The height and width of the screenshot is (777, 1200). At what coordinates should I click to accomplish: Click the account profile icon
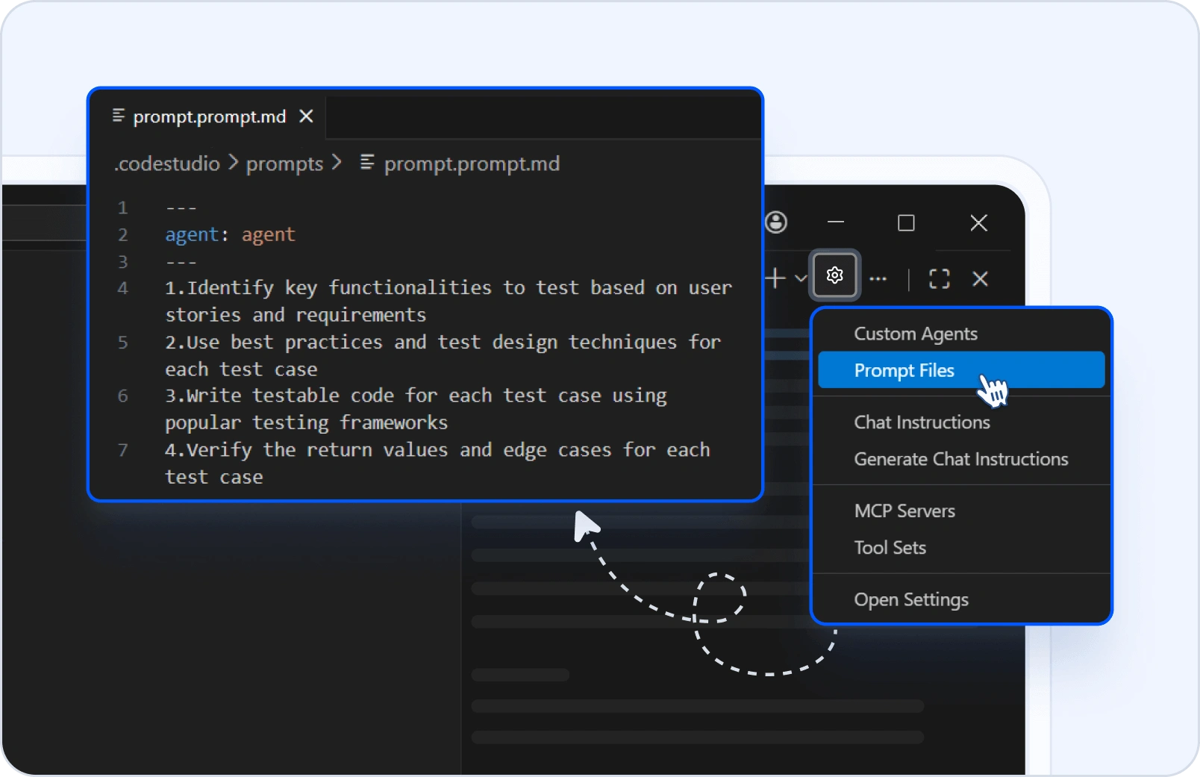pyautogui.click(x=776, y=222)
